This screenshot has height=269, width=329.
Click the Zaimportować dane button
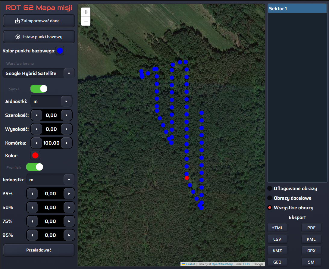tap(39, 21)
